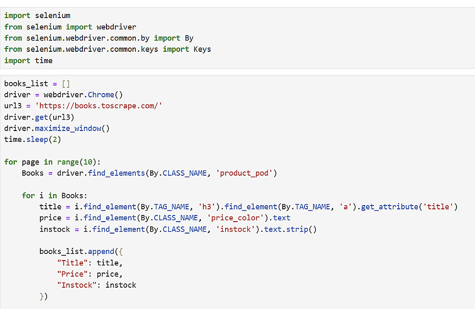Click the "Instock": instock line
Viewport: 475px width, 309px height.
coord(96,285)
